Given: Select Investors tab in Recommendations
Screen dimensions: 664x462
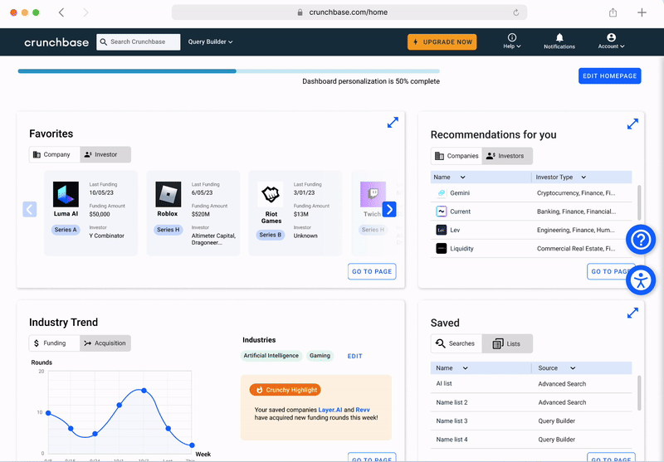Looking at the screenshot, I should pos(507,156).
